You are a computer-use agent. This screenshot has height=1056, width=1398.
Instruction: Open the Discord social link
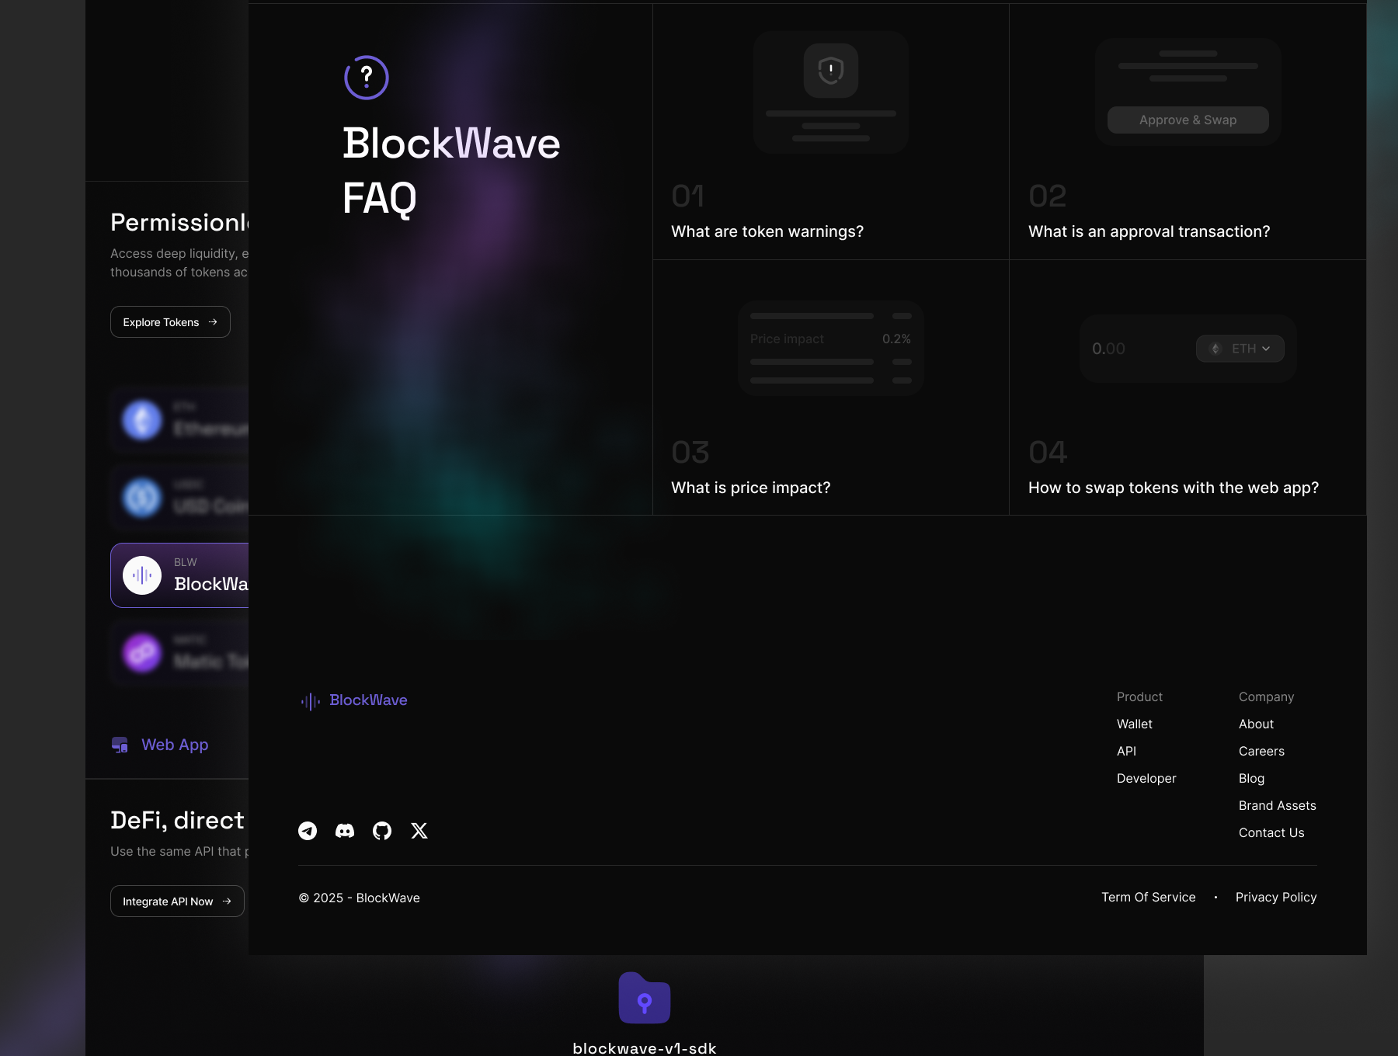coord(345,831)
